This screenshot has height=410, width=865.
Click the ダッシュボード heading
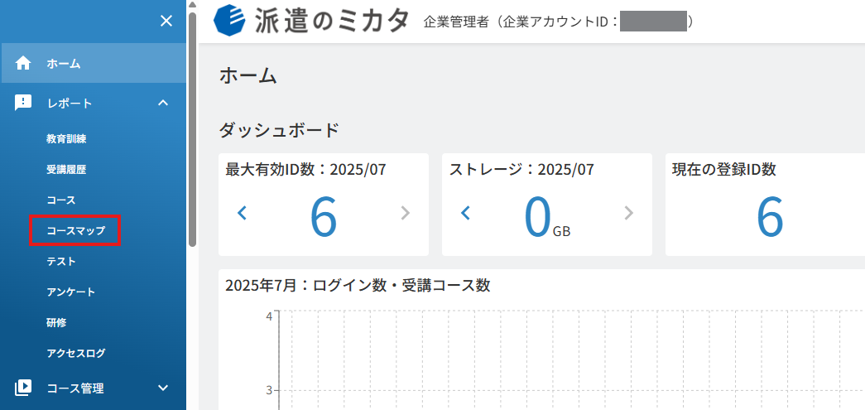pyautogui.click(x=279, y=131)
